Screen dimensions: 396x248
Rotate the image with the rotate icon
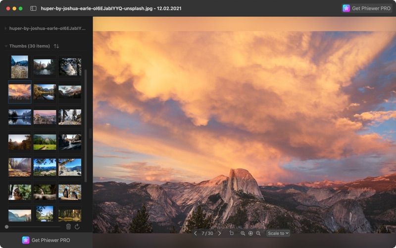coord(231,233)
